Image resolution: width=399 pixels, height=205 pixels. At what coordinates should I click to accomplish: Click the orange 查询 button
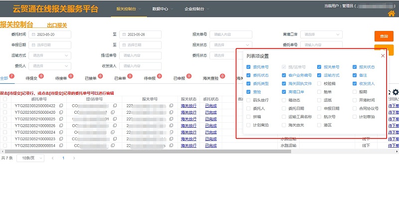point(384,36)
